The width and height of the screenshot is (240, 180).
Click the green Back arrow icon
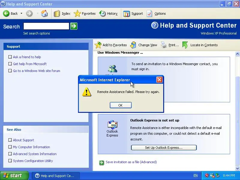pos(6,13)
